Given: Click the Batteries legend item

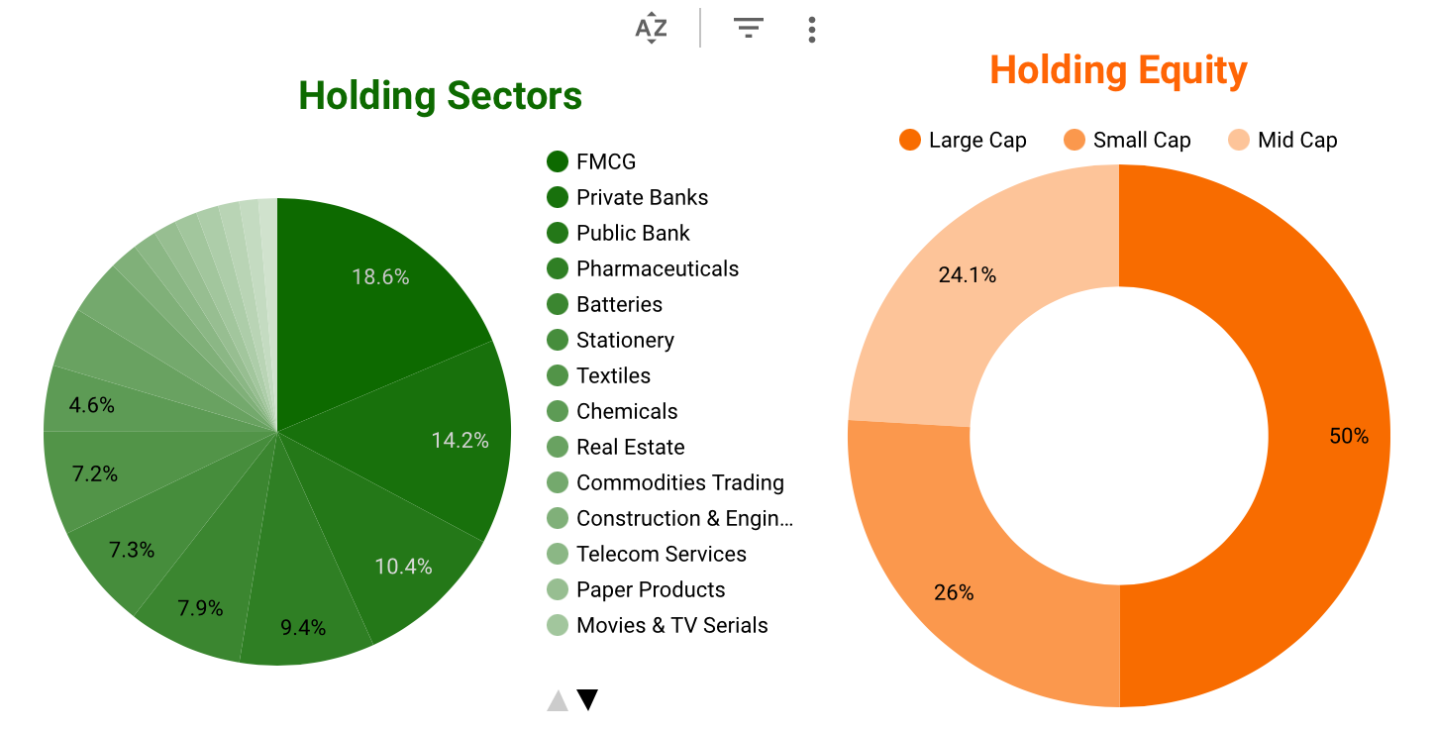Looking at the screenshot, I should pos(619,304).
